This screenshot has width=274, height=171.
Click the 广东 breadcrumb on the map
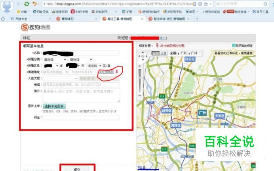pyautogui.click(x=184, y=53)
